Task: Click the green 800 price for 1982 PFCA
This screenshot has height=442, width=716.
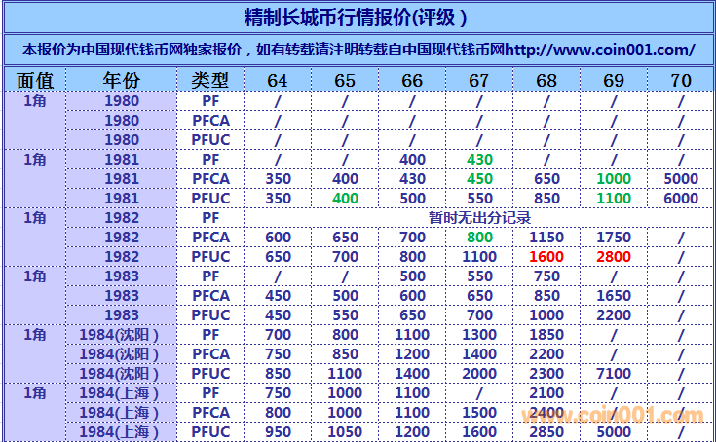Action: coord(479,238)
